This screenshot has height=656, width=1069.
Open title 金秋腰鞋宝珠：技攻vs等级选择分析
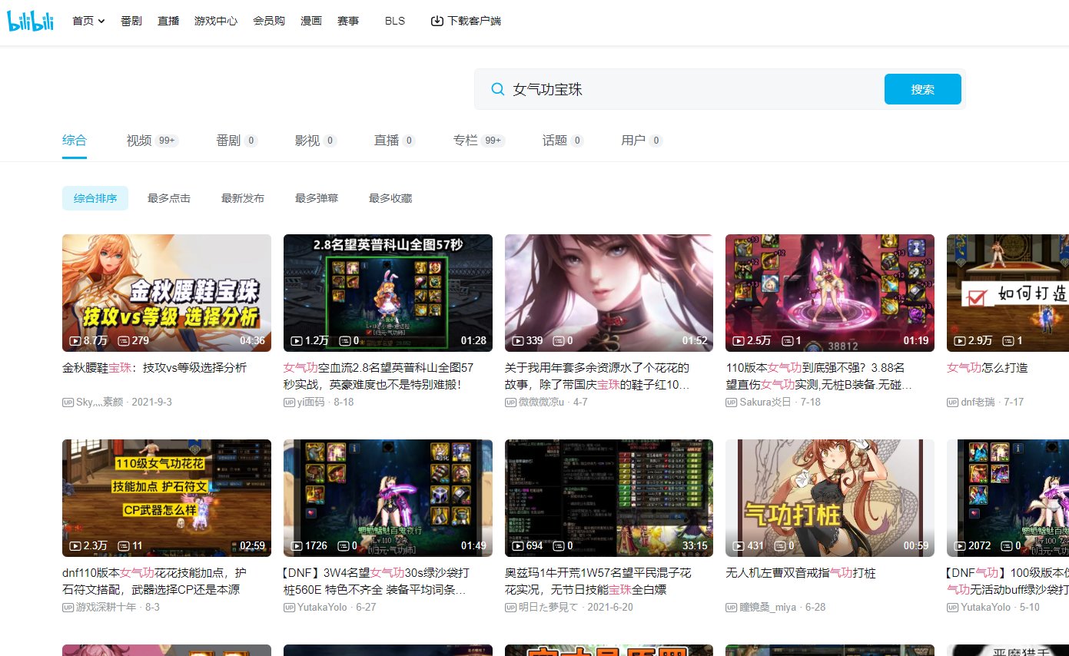tap(154, 368)
